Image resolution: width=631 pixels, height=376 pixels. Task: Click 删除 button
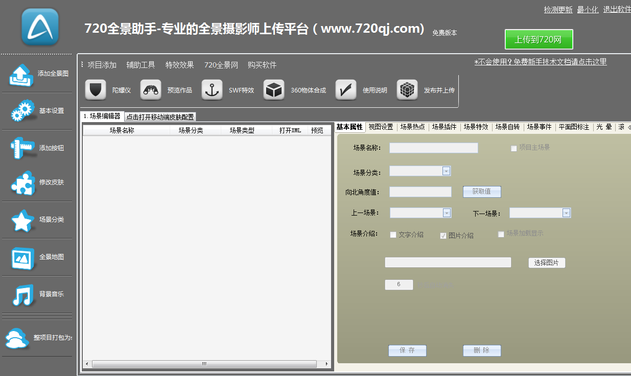coord(482,350)
